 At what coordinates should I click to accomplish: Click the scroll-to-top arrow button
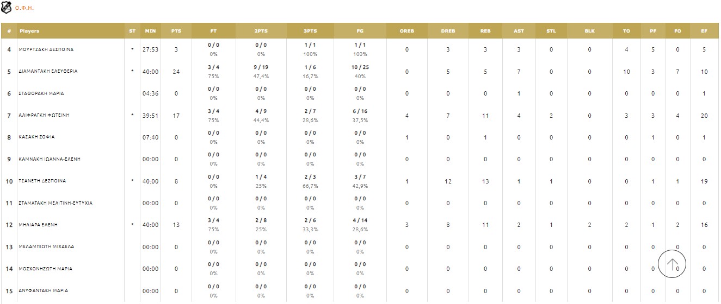point(672,264)
